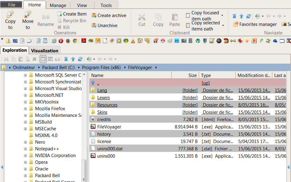Image resolution: width=291 pixels, height=182 pixels.
Task: Switch to icons view mode button
Action: tap(50, 59)
